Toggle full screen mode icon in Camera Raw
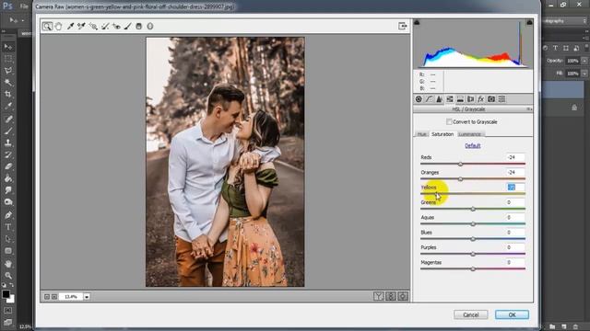This screenshot has width=590, height=331. point(403,26)
